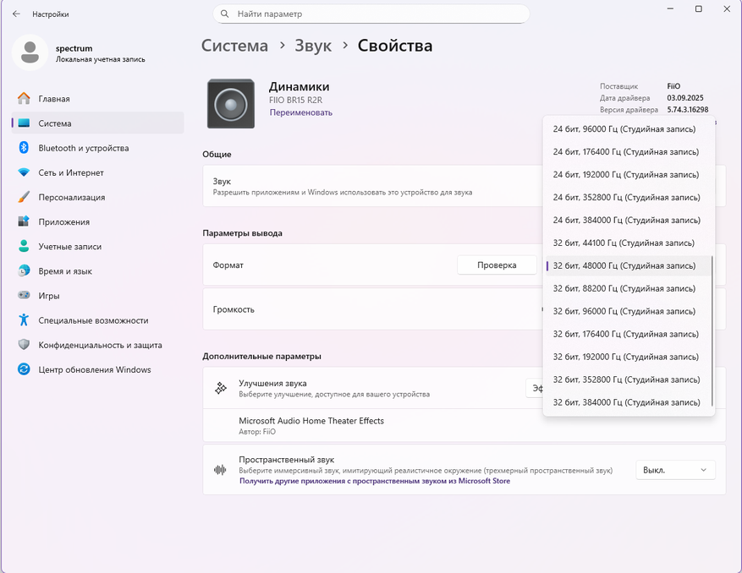
Task: Choose 32 бит, 384000 Гц format option
Action: (x=626, y=402)
